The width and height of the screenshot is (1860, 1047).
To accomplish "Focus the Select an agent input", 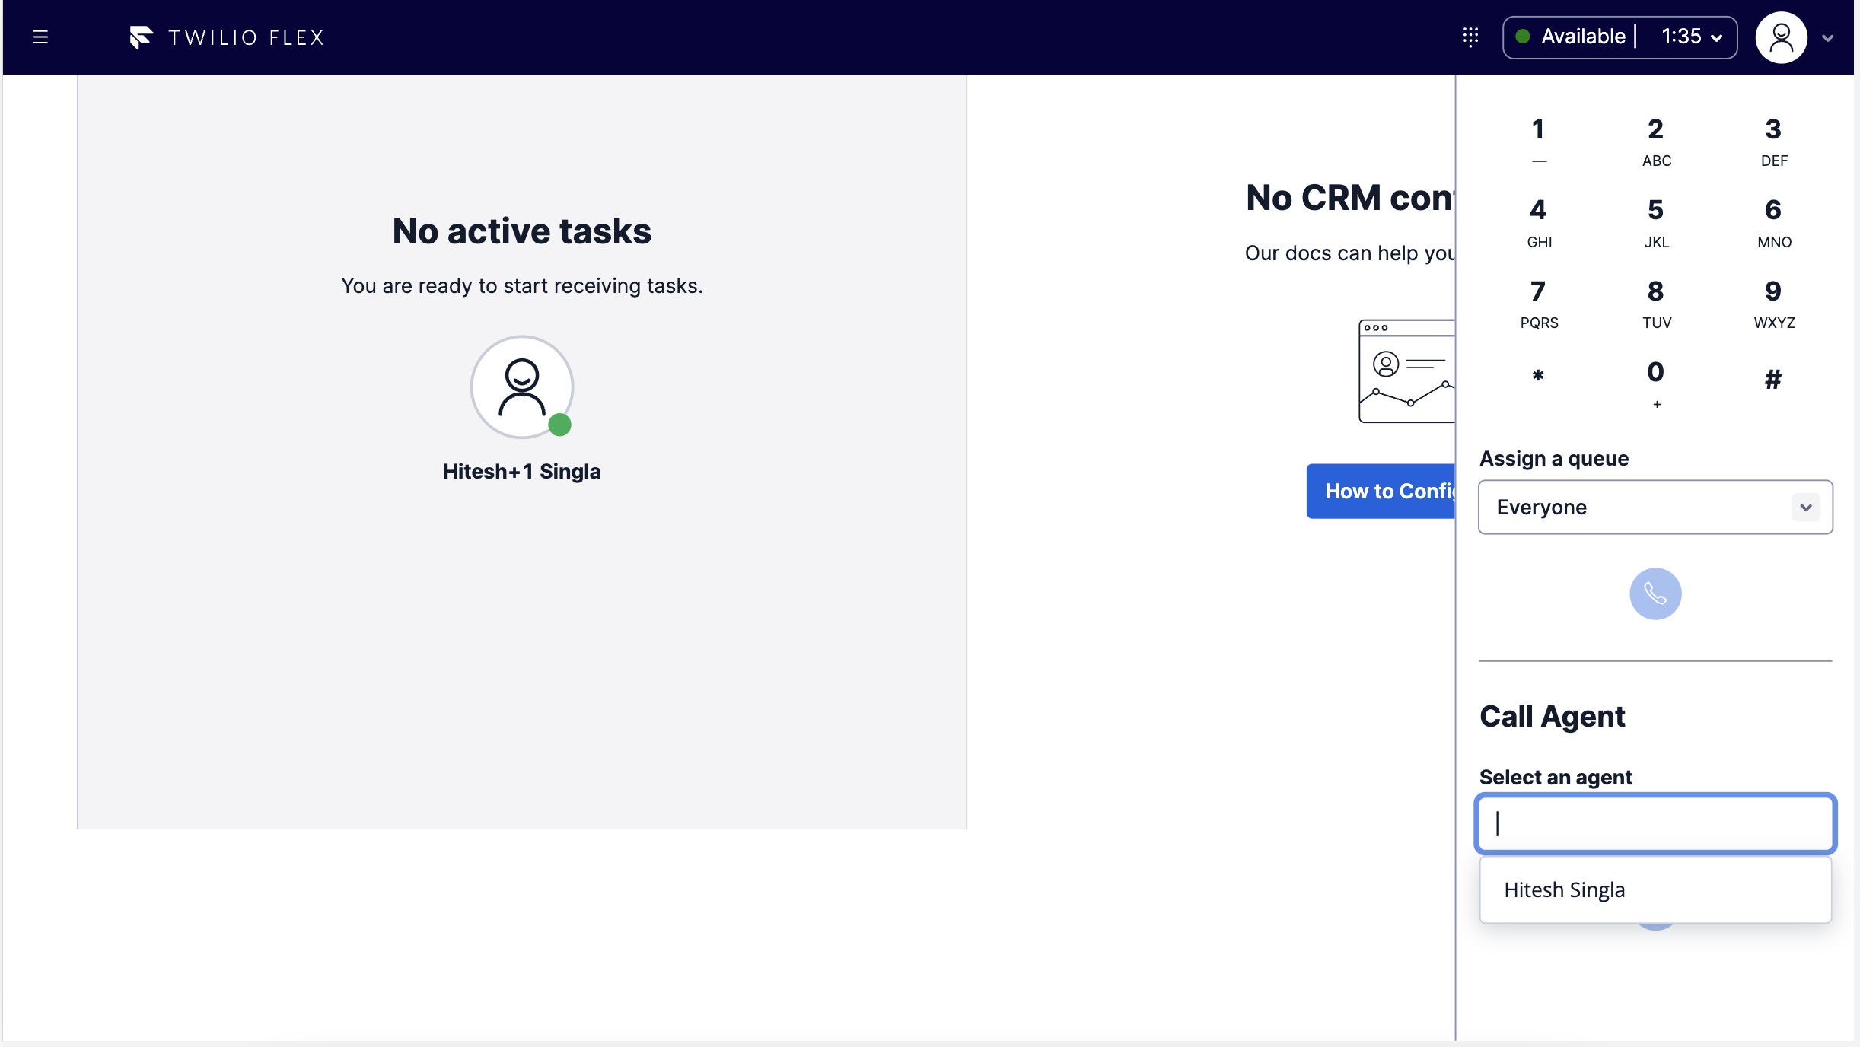I will (x=1655, y=823).
